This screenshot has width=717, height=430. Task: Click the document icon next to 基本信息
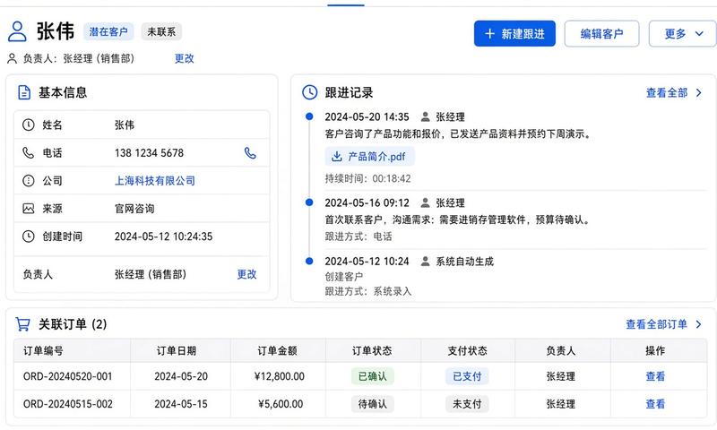click(x=24, y=92)
